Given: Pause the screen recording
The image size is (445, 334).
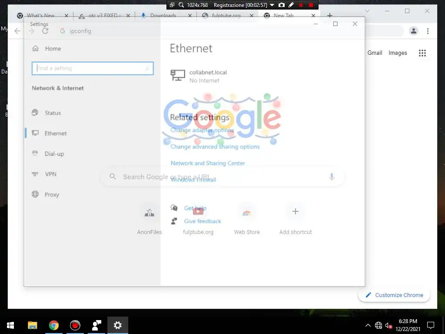Looking at the screenshot, I should [x=301, y=5].
